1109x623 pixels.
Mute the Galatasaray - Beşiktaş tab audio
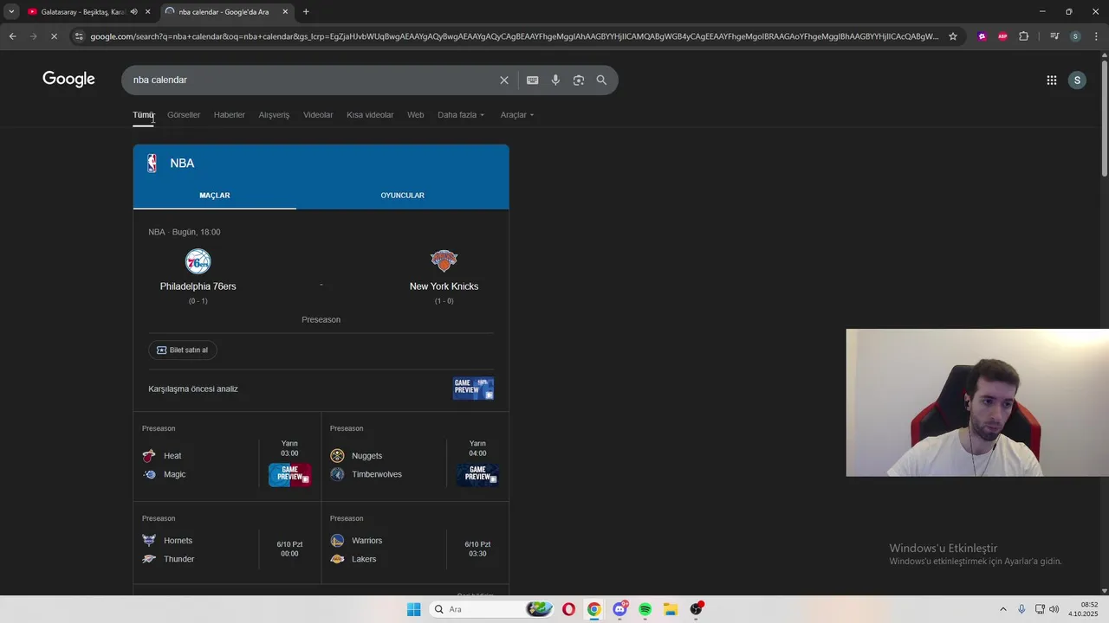[x=133, y=12]
